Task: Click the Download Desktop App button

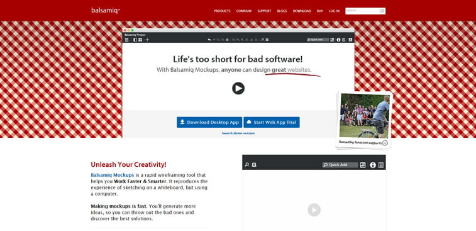Action: click(209, 122)
